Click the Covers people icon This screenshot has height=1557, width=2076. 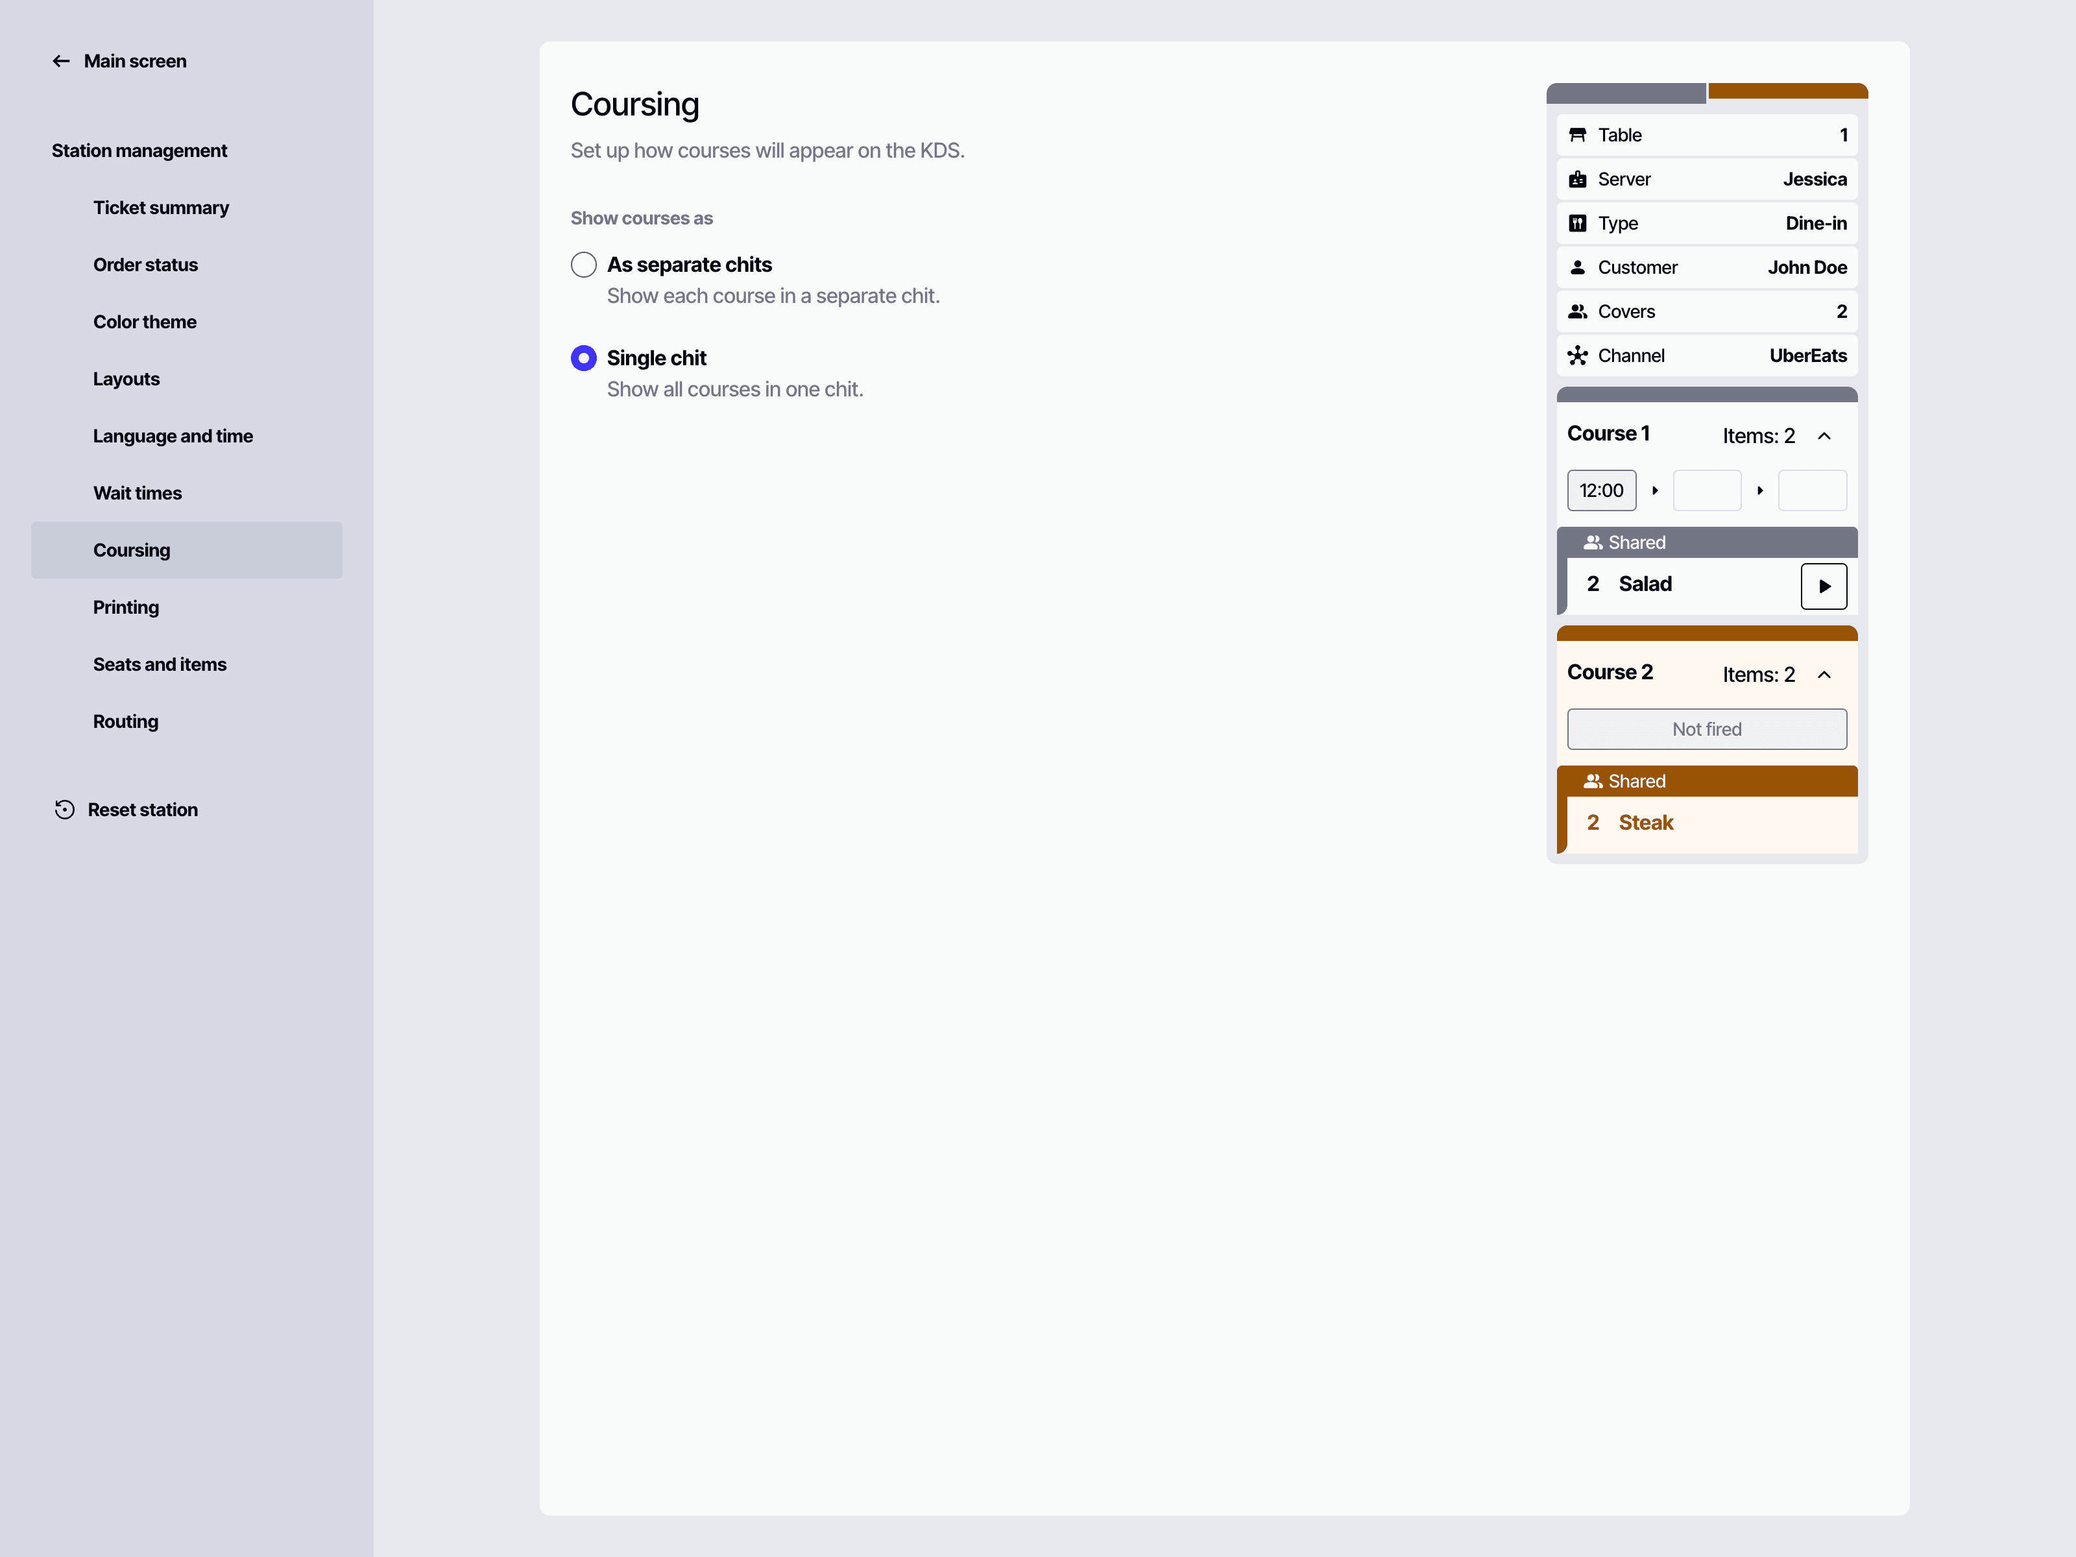click(x=1580, y=311)
